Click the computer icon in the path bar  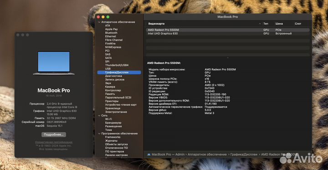149,155
